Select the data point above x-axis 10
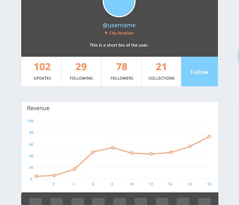The image size is (239, 205). click(x=132, y=153)
